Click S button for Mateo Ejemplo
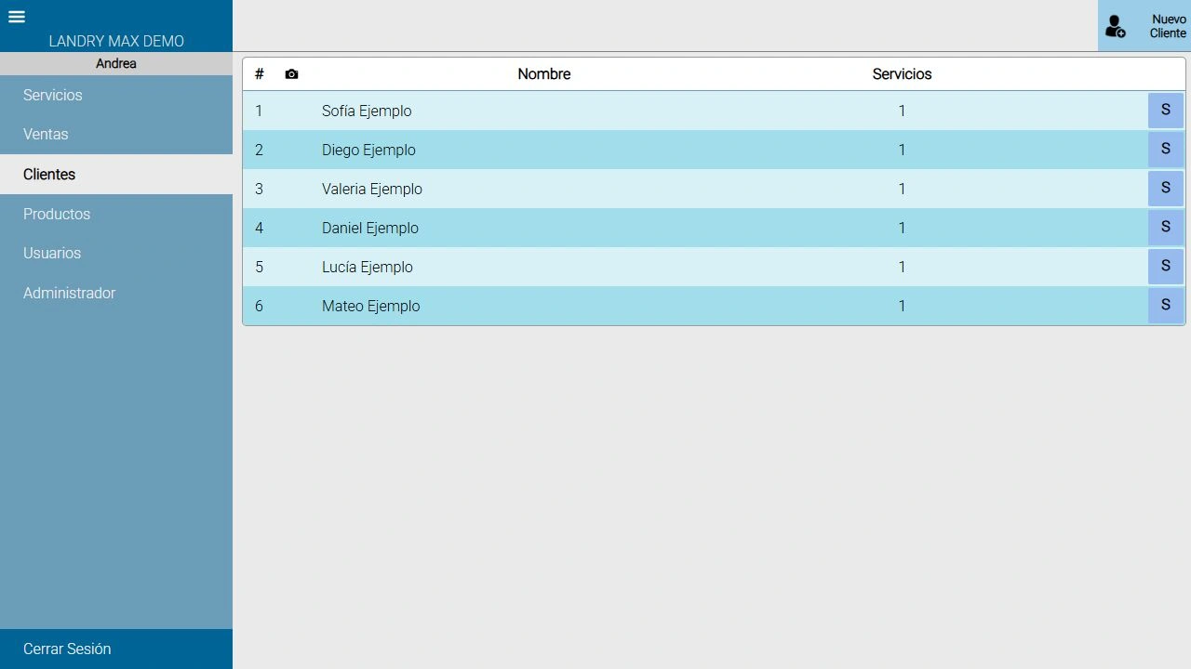 click(x=1165, y=306)
